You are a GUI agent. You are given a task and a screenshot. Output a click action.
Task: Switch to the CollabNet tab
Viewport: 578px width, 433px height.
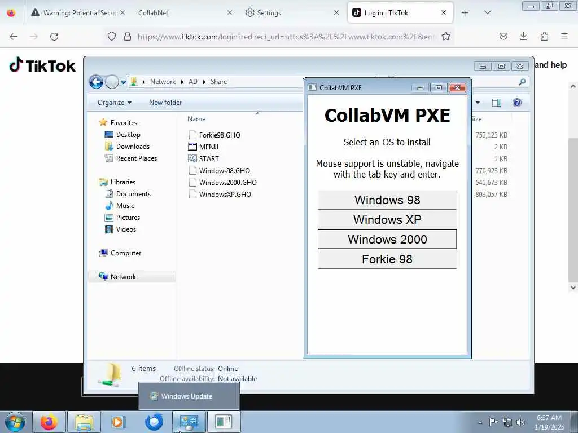tap(183, 13)
